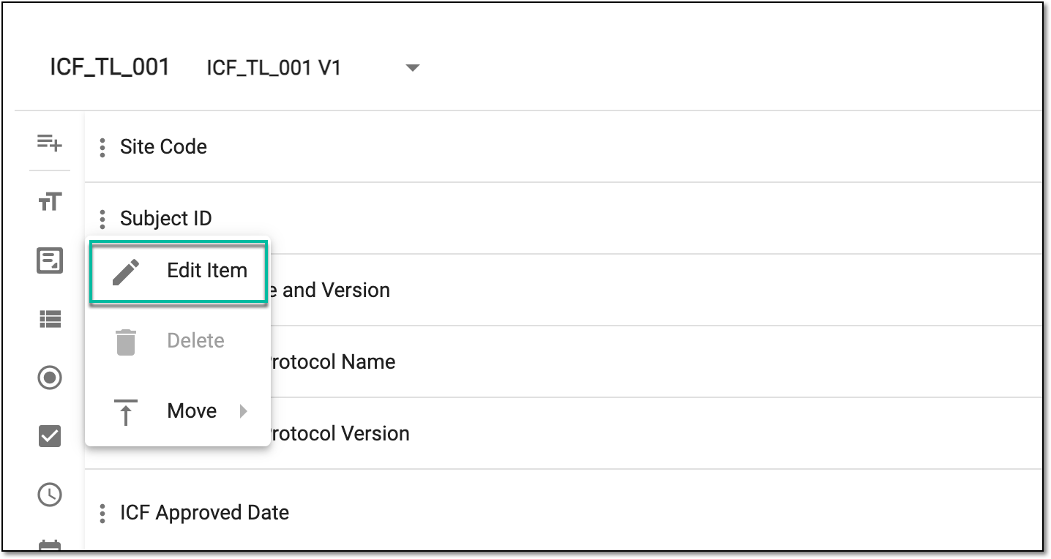Choose the text area field icon
Viewport: 1051px width, 559px height.
point(50,260)
